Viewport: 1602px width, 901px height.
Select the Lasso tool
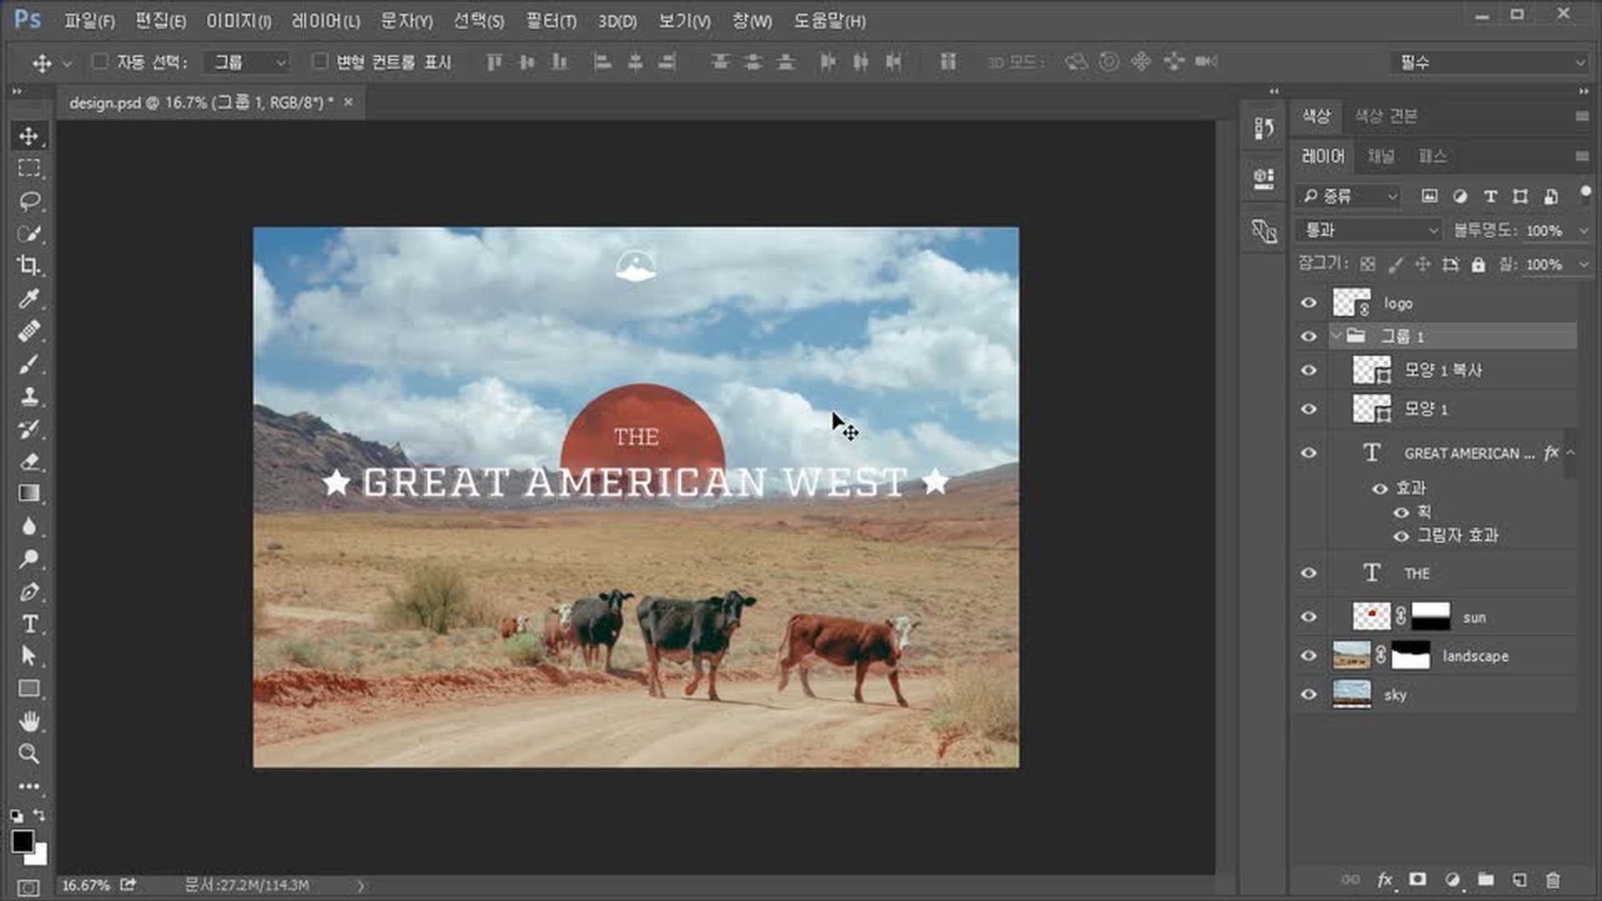pyautogui.click(x=29, y=200)
